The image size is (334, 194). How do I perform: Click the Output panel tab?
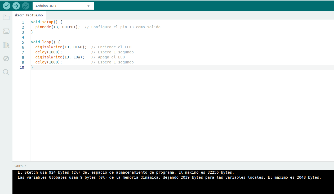tap(20, 166)
